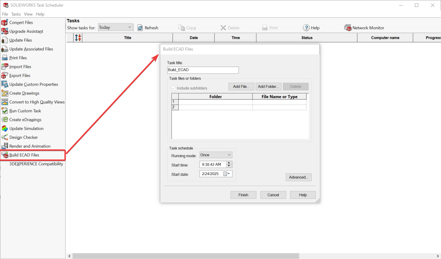Click the Title column header
This screenshot has height=259, width=441.
pos(127,38)
